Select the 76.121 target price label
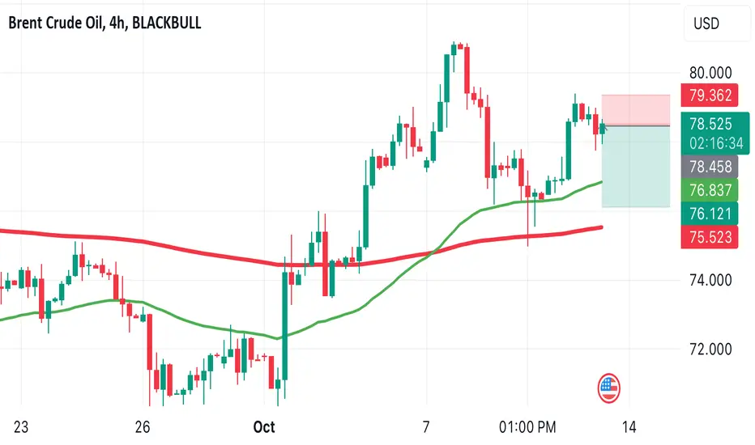The image size is (755, 445). coord(710,214)
